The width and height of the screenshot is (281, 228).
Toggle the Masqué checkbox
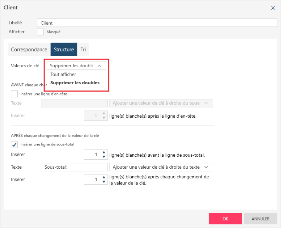point(41,32)
